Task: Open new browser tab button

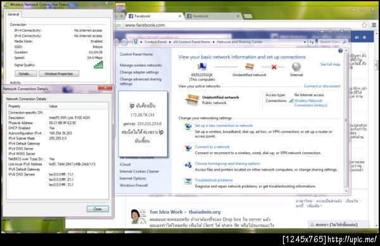Action: [248, 16]
